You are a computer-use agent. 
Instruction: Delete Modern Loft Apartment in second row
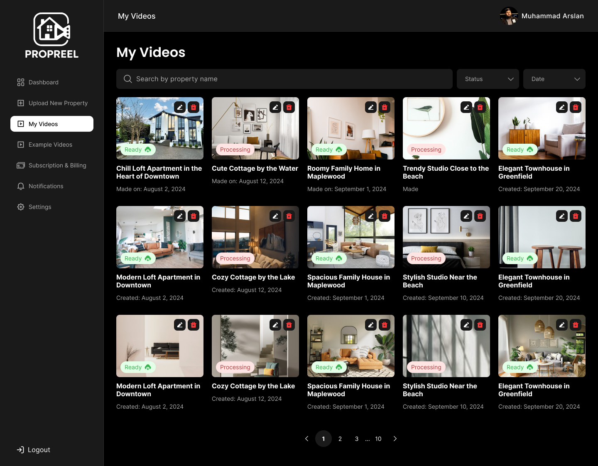point(194,216)
